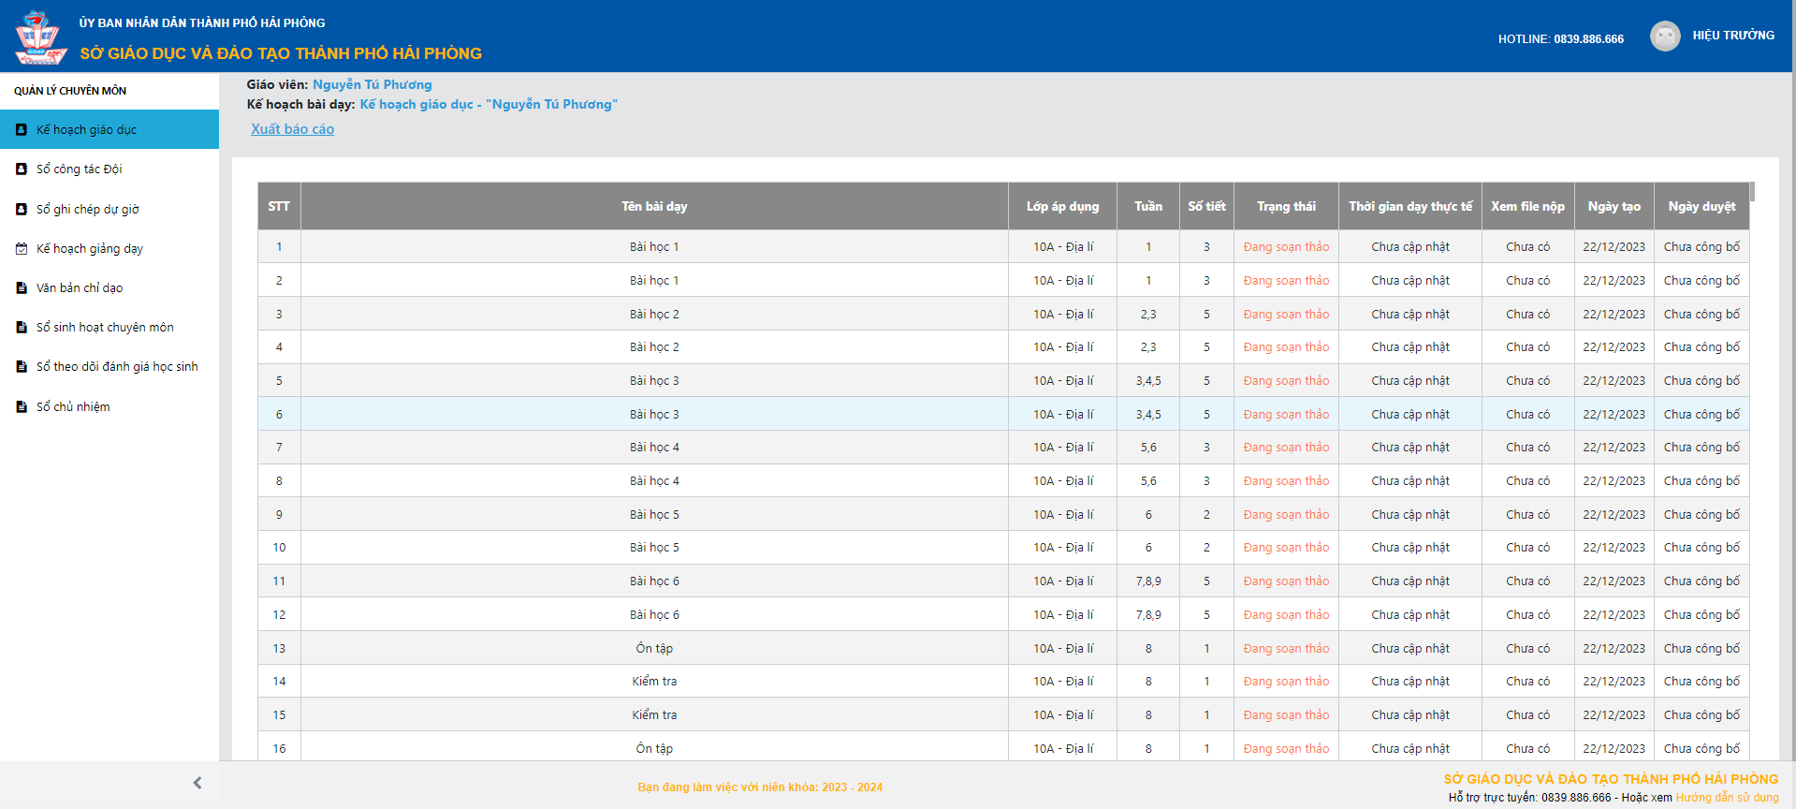This screenshot has height=809, width=1796.
Task: Select row 6 Bài học 3 lesson
Action: pyautogui.click(x=654, y=414)
